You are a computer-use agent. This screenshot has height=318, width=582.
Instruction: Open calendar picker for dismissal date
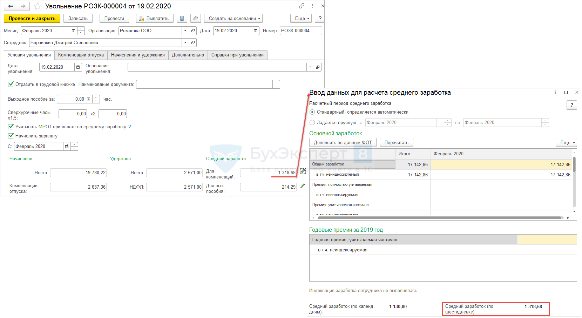pyautogui.click(x=78, y=67)
